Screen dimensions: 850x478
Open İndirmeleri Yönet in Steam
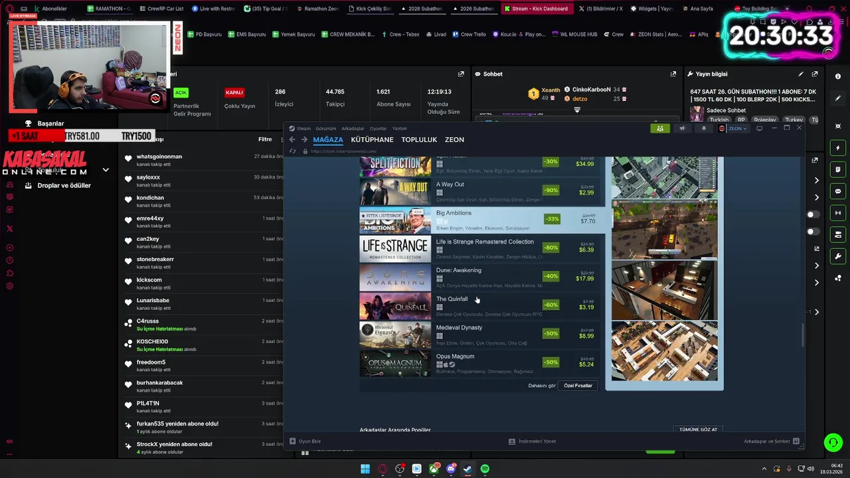[533, 441]
